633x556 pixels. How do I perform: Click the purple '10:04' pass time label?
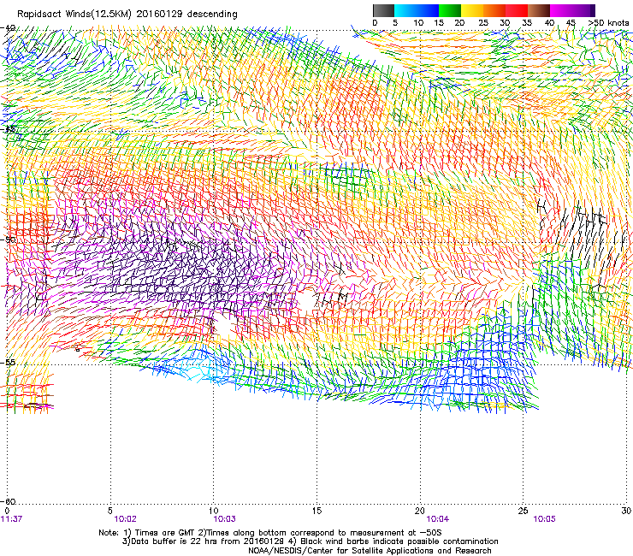click(438, 519)
